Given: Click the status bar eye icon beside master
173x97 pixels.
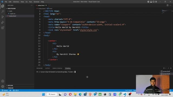Looking at the screenshot, I should (x=10, y=91).
